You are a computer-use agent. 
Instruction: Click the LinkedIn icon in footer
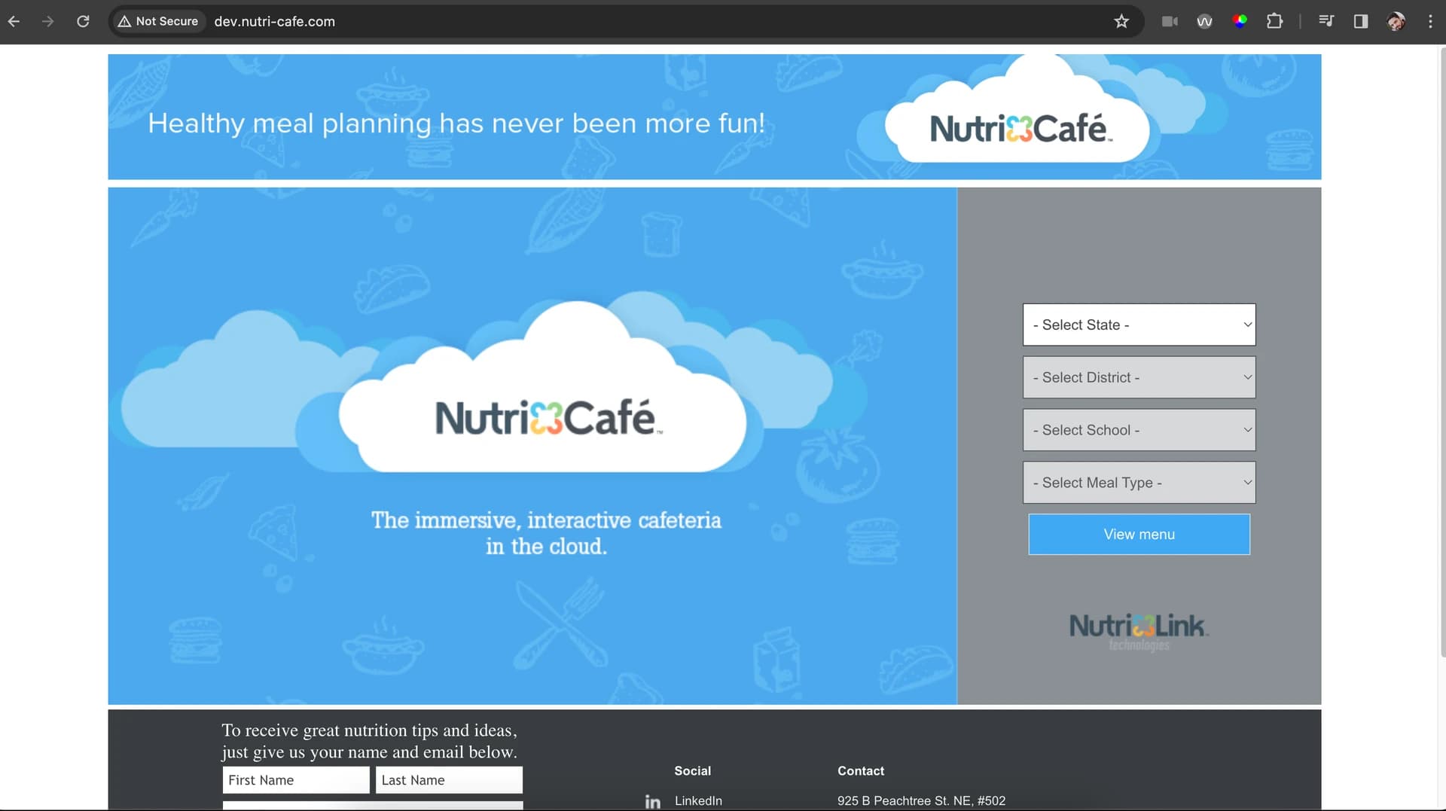(x=653, y=802)
